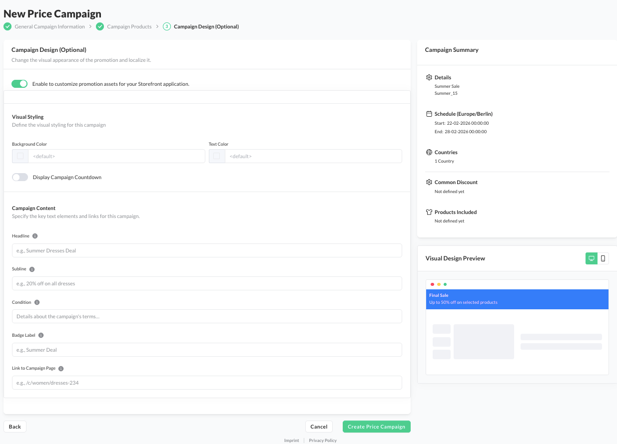Image resolution: width=617 pixels, height=444 pixels.
Task: Click Create Price Campaign button
Action: click(376, 427)
